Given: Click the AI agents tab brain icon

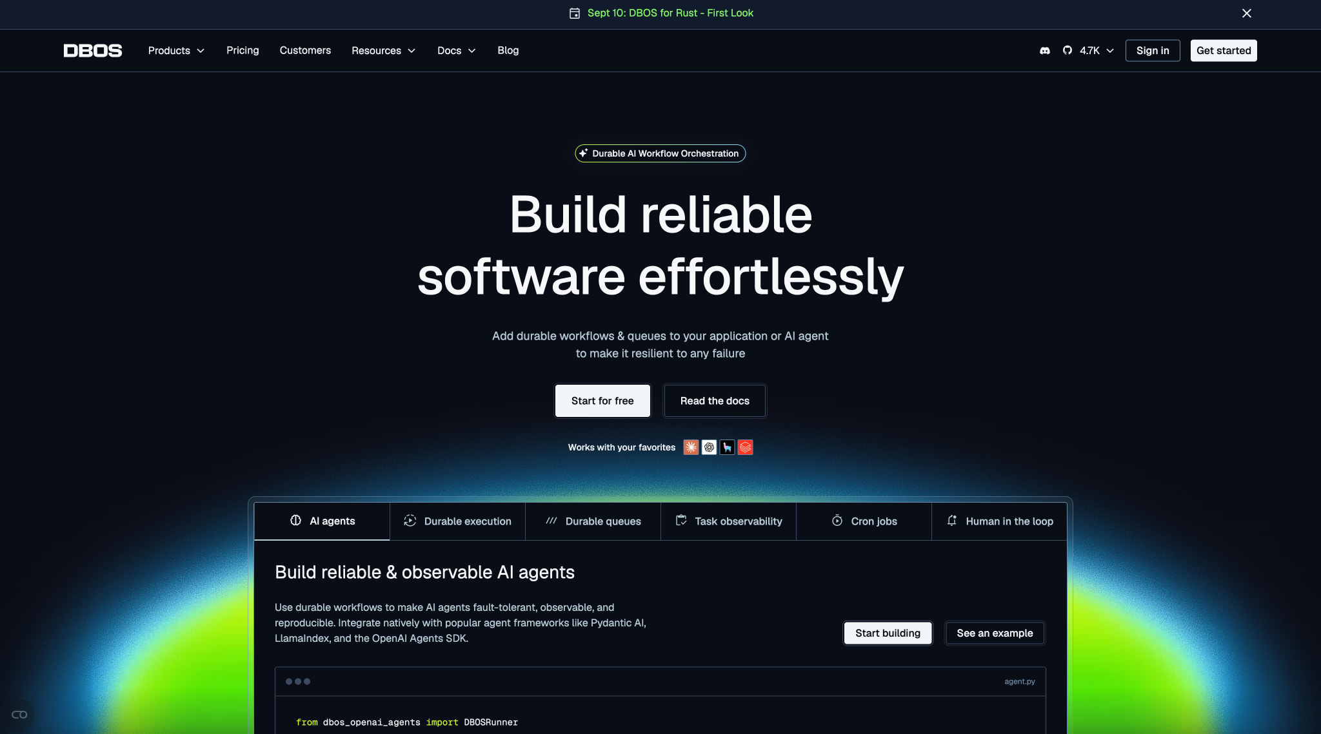Looking at the screenshot, I should 295,520.
